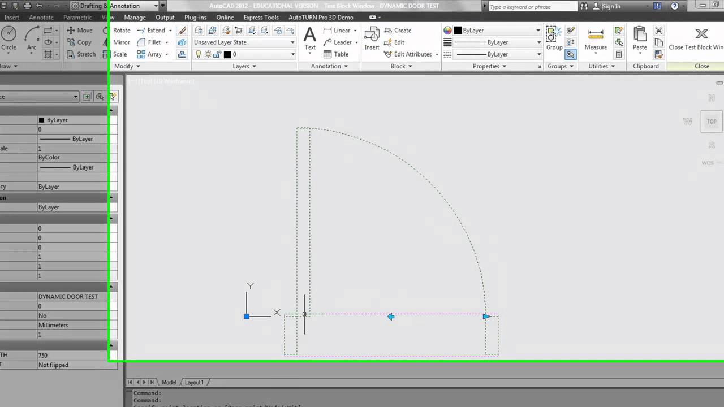724x407 pixels.
Task: Click the color wheel icon in Properties
Action: (447, 31)
